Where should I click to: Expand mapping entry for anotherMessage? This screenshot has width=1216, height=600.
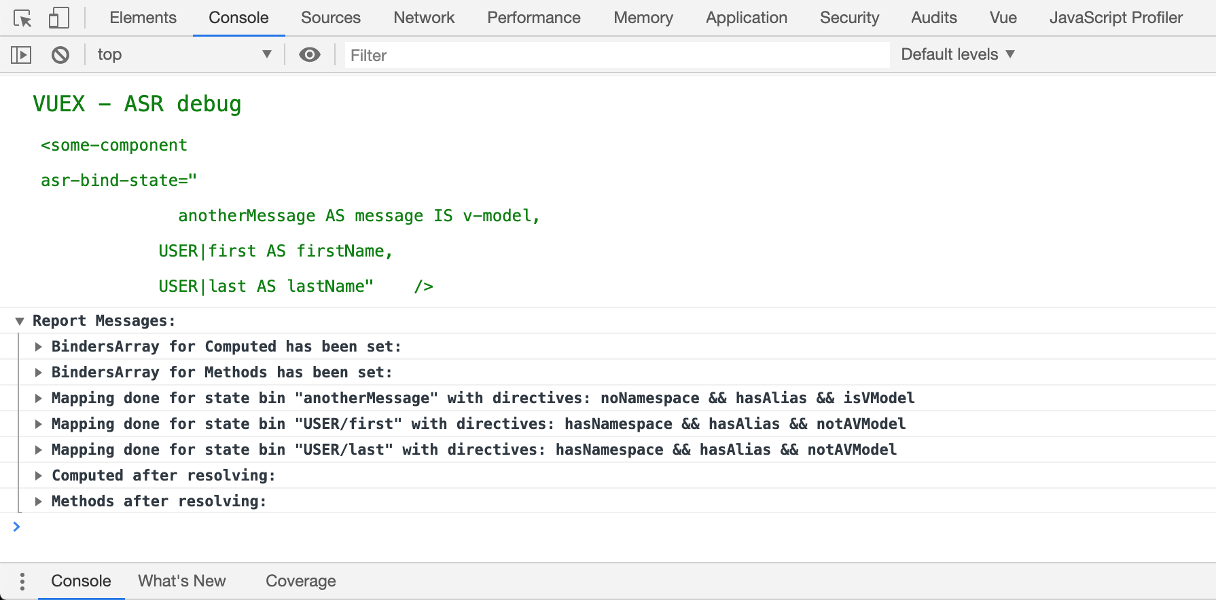(x=39, y=398)
